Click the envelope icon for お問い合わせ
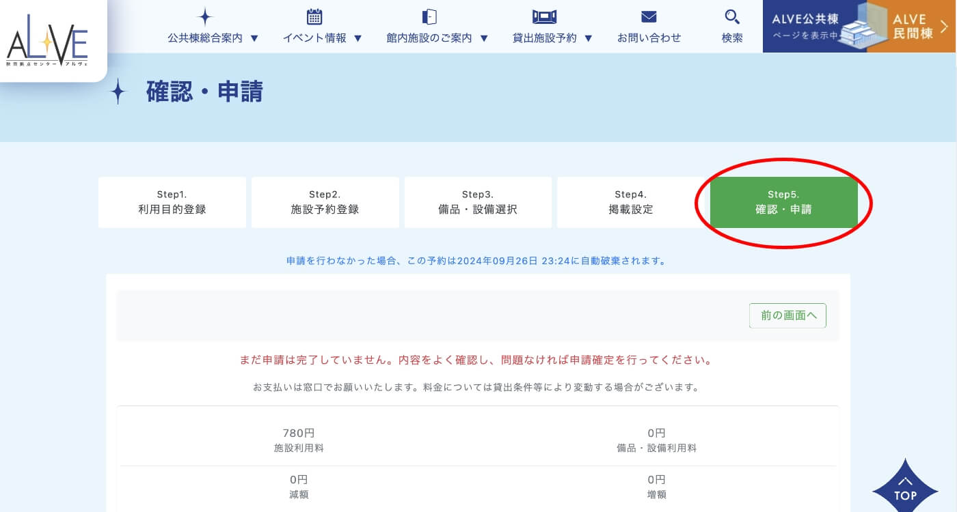Image resolution: width=957 pixels, height=512 pixels. (x=649, y=17)
